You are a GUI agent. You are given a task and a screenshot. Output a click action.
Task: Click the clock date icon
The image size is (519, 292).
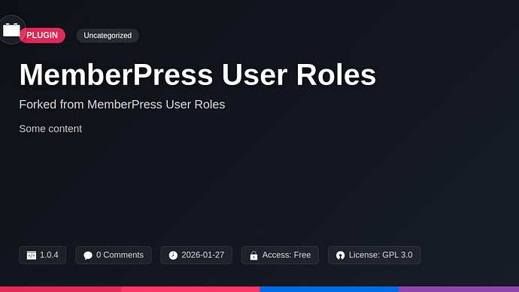173,255
